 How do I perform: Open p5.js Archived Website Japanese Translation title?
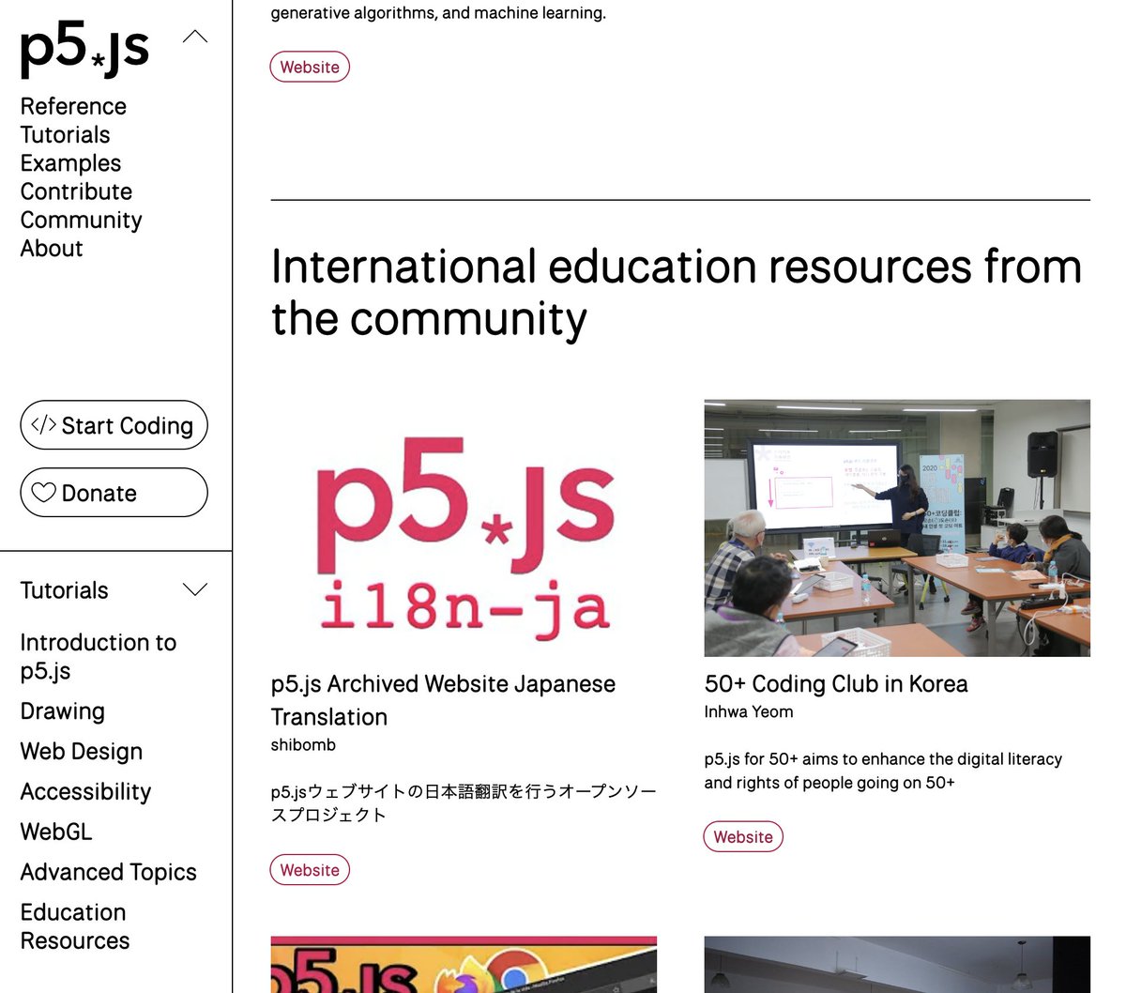443,700
